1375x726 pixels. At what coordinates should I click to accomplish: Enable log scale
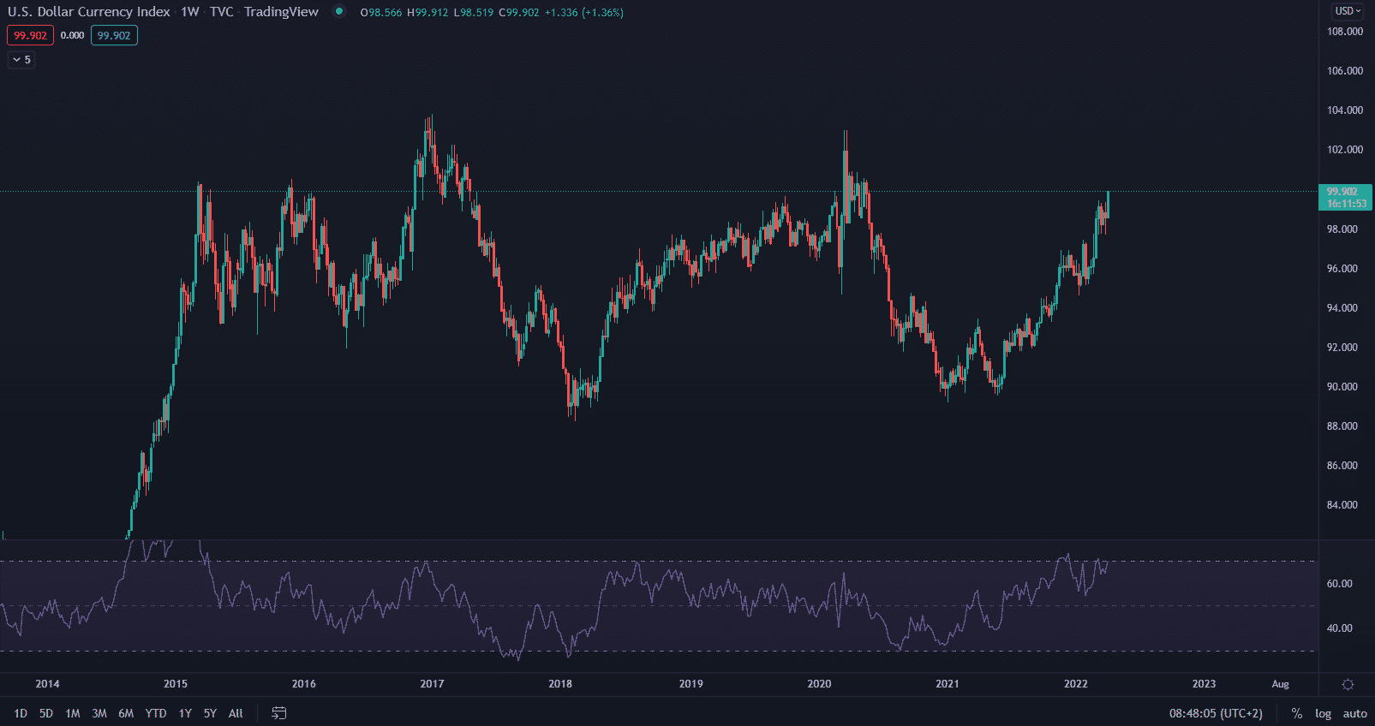(x=1323, y=713)
